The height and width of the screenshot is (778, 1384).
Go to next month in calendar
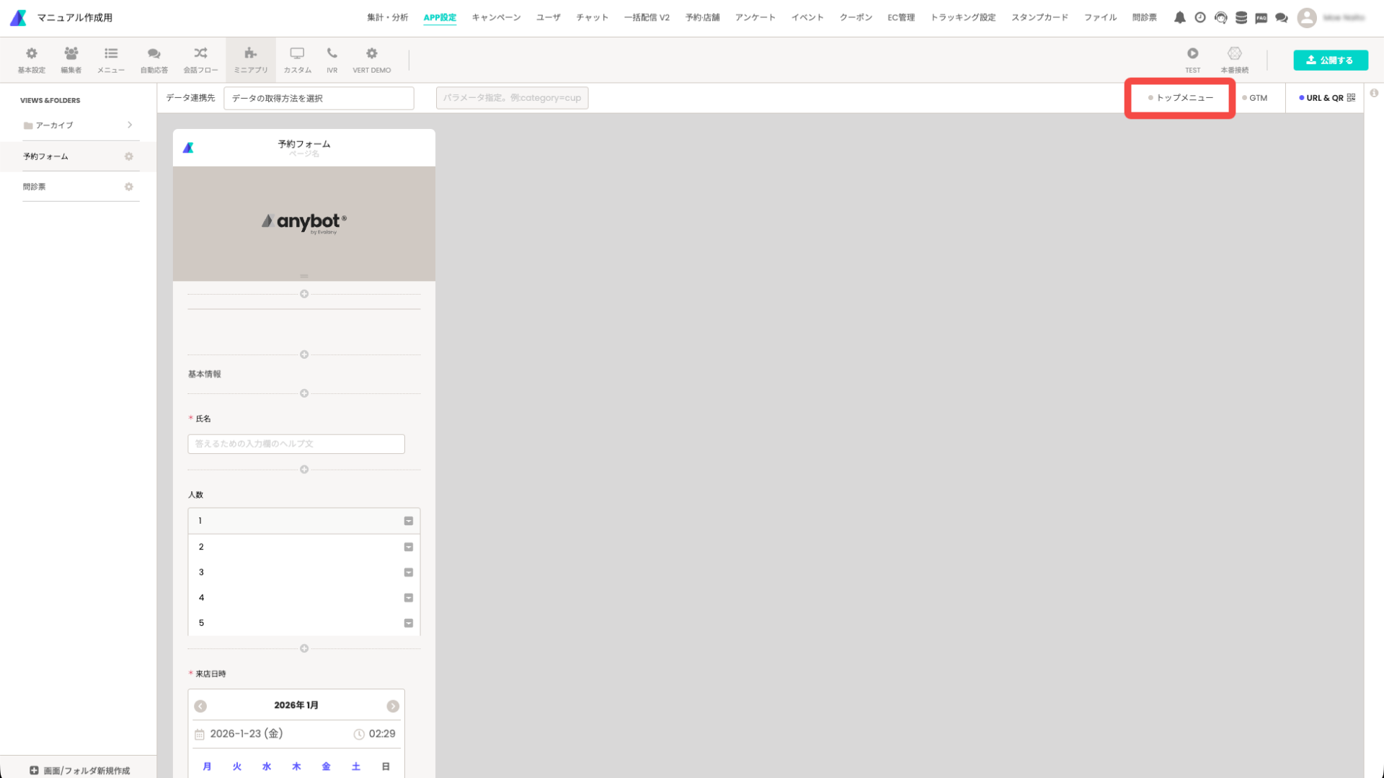click(393, 706)
